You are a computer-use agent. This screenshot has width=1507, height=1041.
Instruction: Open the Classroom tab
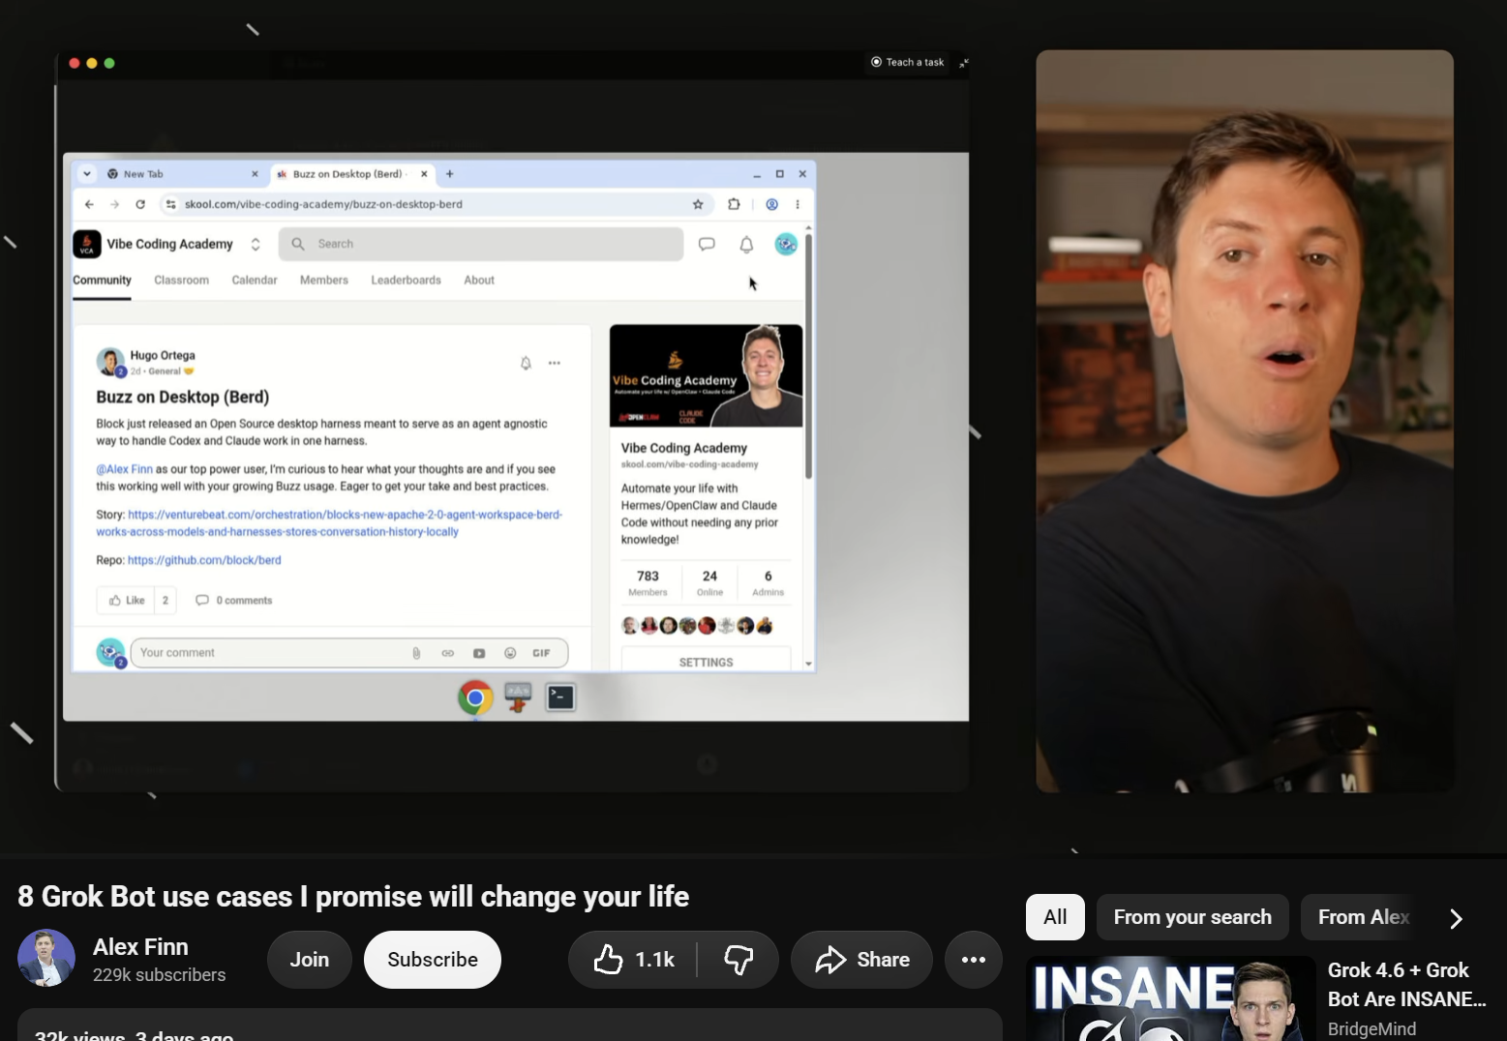(182, 281)
